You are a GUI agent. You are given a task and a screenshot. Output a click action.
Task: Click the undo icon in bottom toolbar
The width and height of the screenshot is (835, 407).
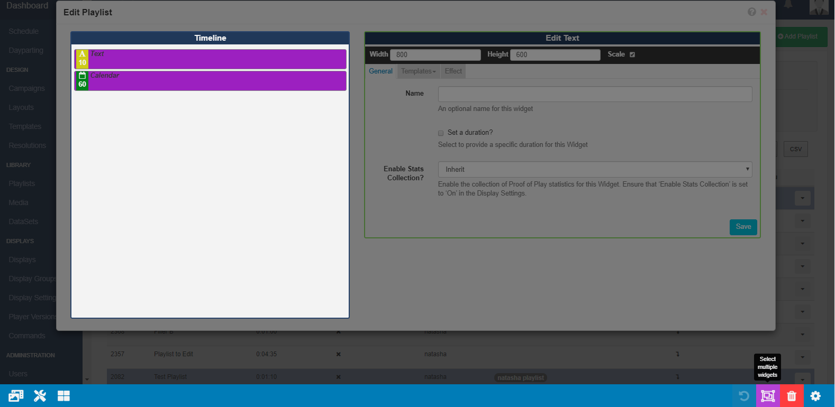[743, 396]
